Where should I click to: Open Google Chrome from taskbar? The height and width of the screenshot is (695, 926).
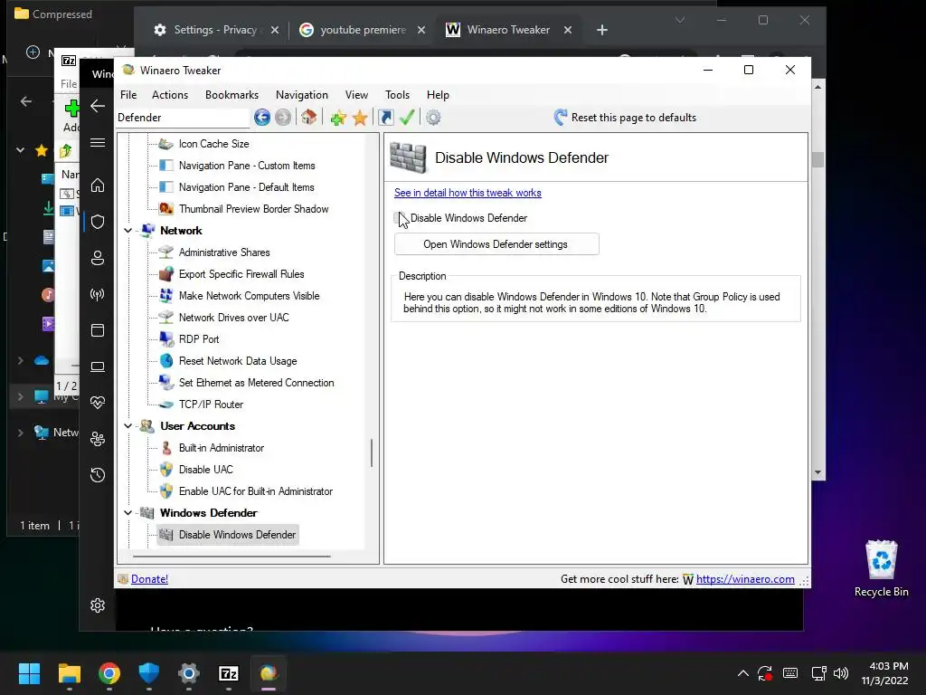click(109, 673)
